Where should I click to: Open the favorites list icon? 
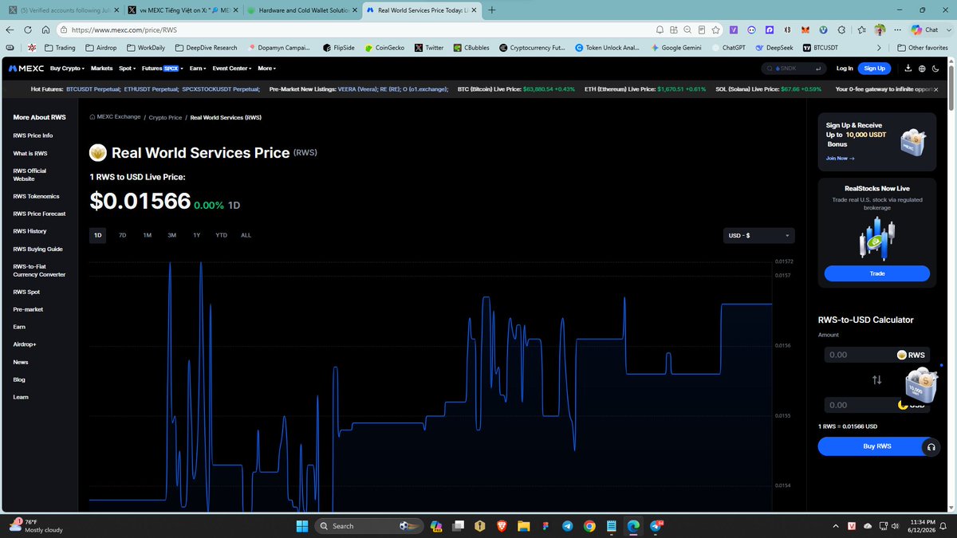click(x=862, y=29)
